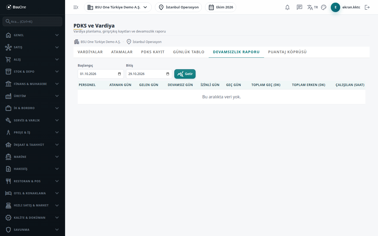Click the Satış network icon
The width and height of the screenshot is (378, 236).
[8, 47]
